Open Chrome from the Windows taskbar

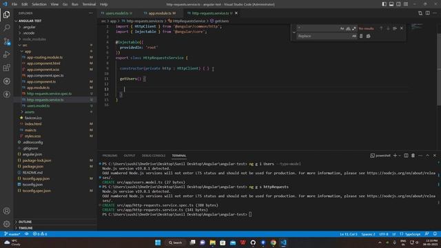273,242
